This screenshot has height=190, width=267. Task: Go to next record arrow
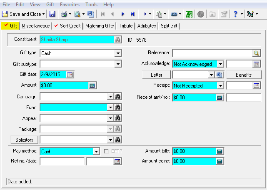[x=122, y=14]
